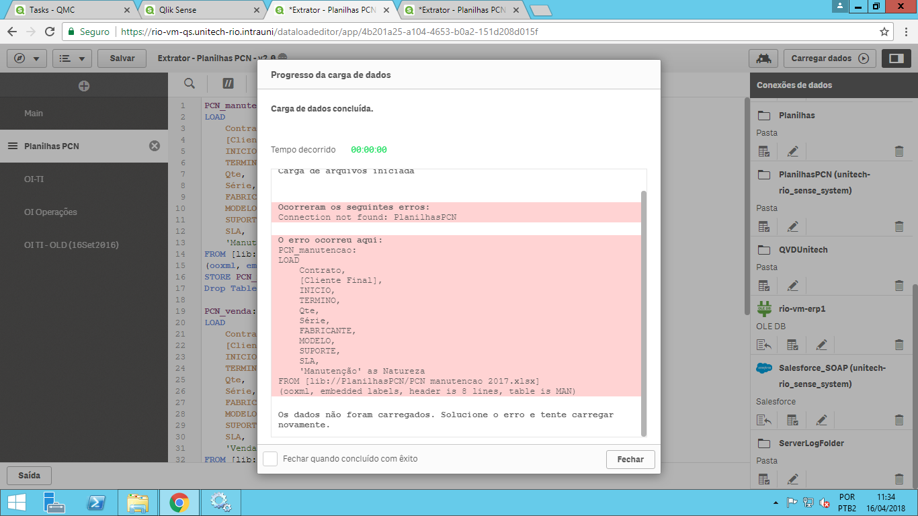Click the script editor vertical scrollbar

pyautogui.click(x=746, y=205)
